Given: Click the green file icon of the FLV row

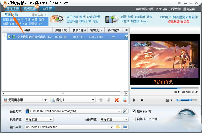Looking at the screenshot, I should pyautogui.click(x=14, y=37).
